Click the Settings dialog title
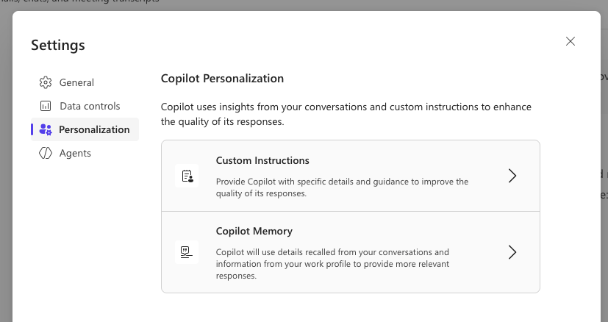 (58, 45)
